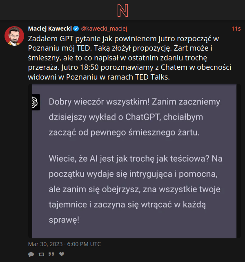Click the 'Wiecie, że AI jest' paragraph
Screen dimensions: 245x262
[x=135, y=189]
